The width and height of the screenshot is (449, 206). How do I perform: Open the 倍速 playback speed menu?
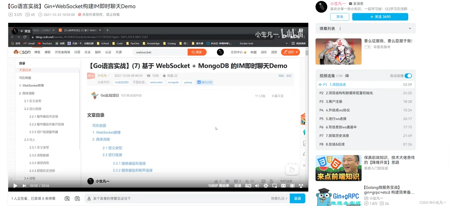(x=238, y=185)
